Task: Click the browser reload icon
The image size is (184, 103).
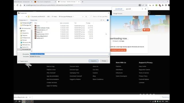Action: (17, 5)
